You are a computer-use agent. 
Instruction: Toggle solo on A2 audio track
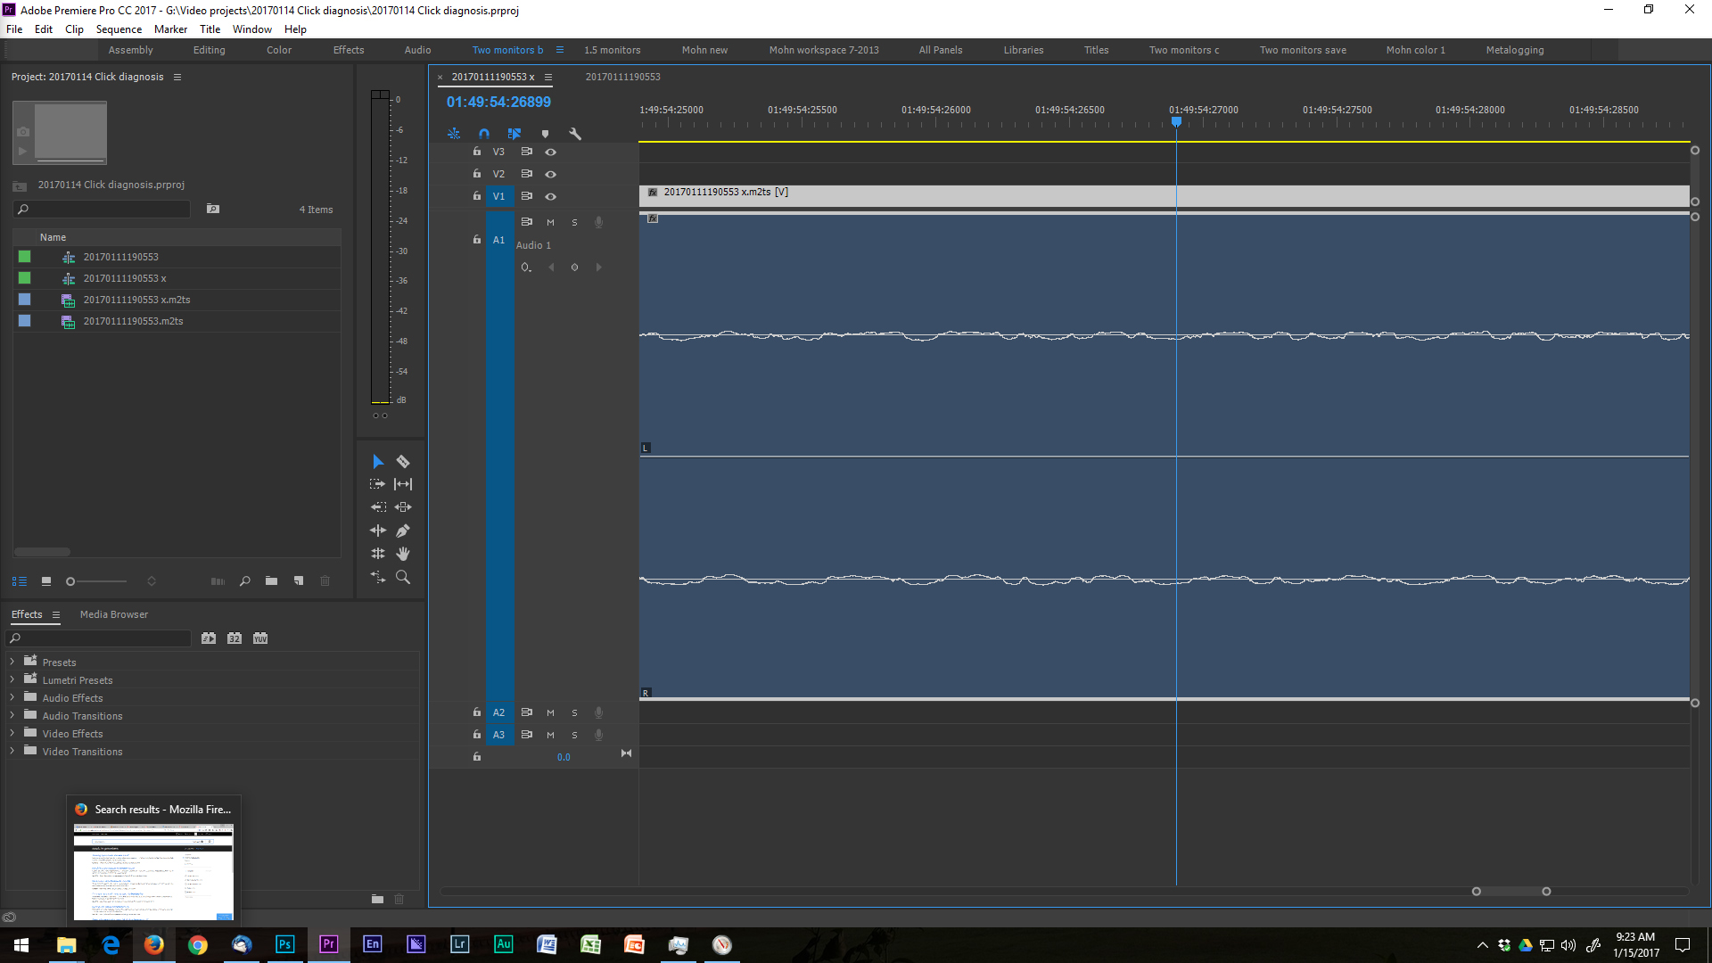572,712
